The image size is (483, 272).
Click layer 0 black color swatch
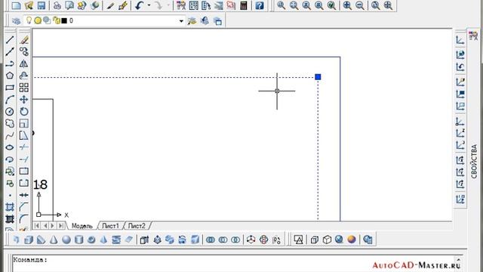point(64,20)
